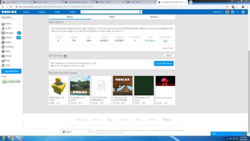Viewport: 250px width, 141px height.
Task: Click the Upgrade Now button
Action: point(11,71)
